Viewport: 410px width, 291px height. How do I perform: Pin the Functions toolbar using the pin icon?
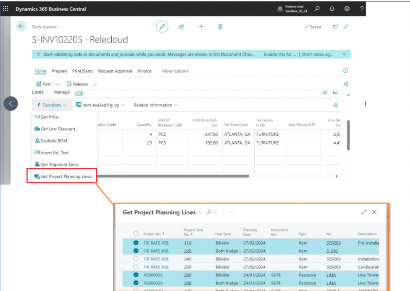[x=335, y=105]
